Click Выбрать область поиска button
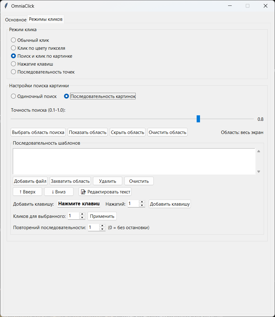 (38, 132)
